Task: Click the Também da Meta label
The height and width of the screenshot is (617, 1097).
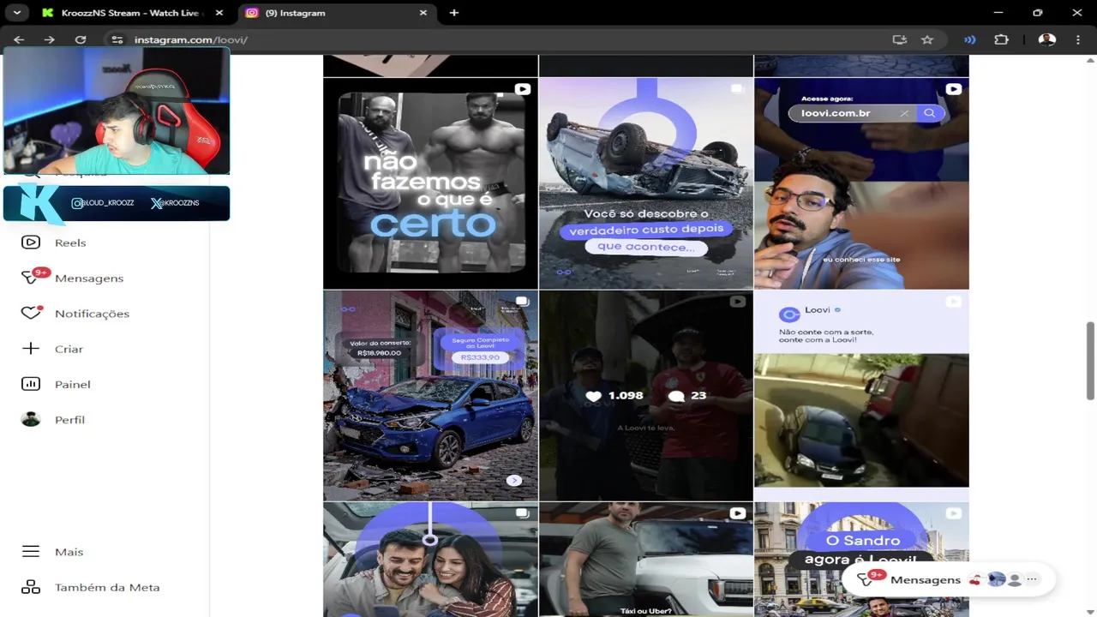Action: coord(107,587)
